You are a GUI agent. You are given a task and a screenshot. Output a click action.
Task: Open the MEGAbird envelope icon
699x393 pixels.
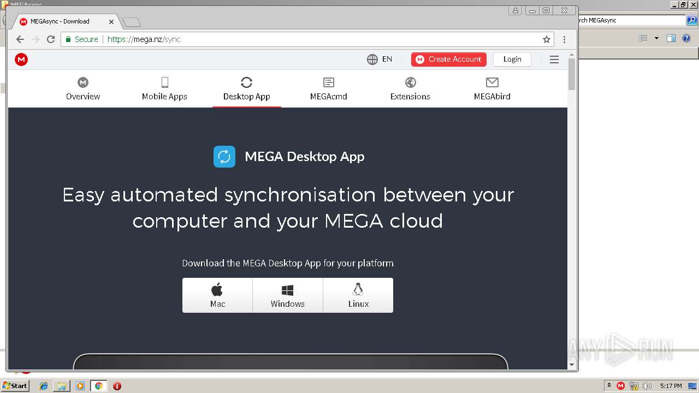point(492,82)
